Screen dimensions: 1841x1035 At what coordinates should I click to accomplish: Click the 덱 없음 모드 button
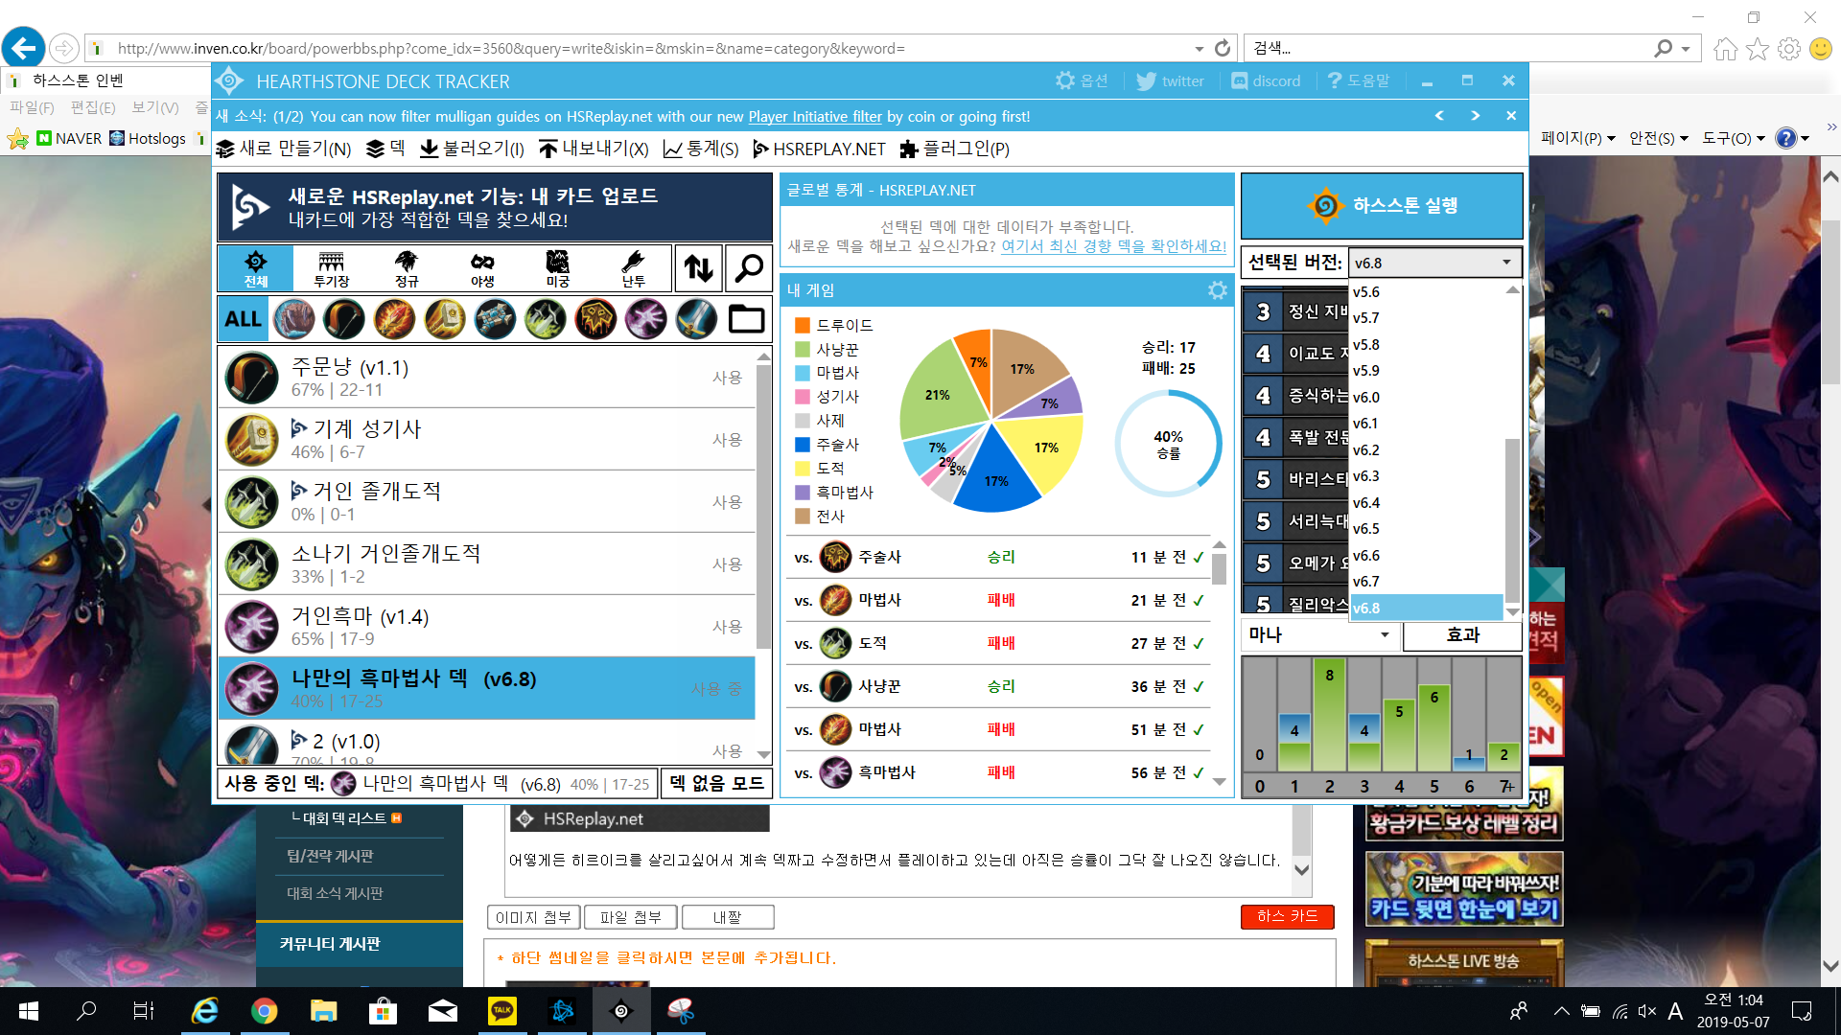point(716,783)
